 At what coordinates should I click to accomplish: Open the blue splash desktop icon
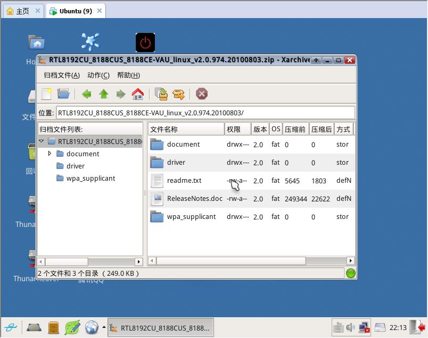[90, 42]
